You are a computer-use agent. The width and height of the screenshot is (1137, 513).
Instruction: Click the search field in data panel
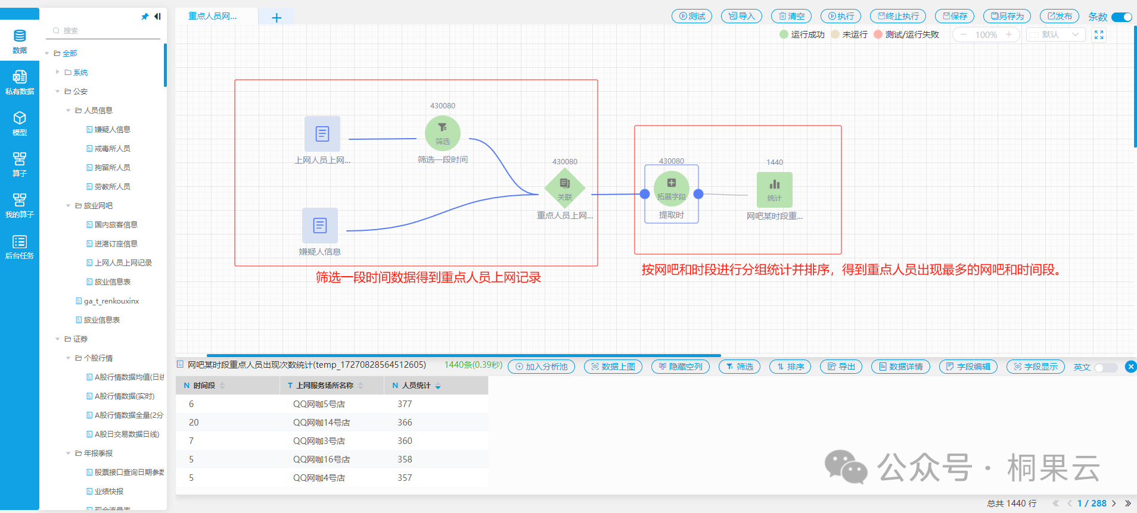pyautogui.click(x=107, y=31)
